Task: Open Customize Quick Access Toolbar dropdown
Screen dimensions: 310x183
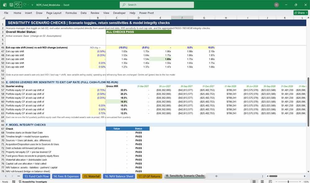Action: [32, 5]
